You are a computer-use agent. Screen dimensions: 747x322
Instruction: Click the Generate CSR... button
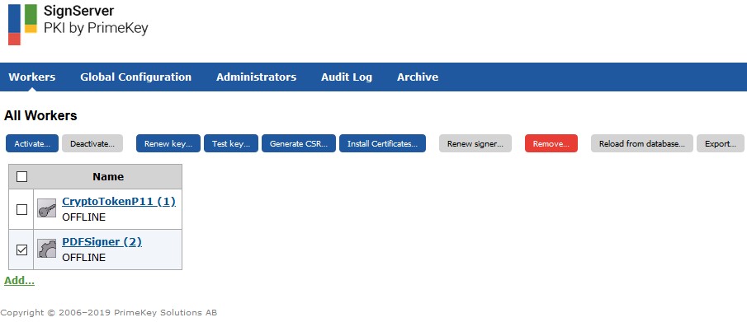299,143
